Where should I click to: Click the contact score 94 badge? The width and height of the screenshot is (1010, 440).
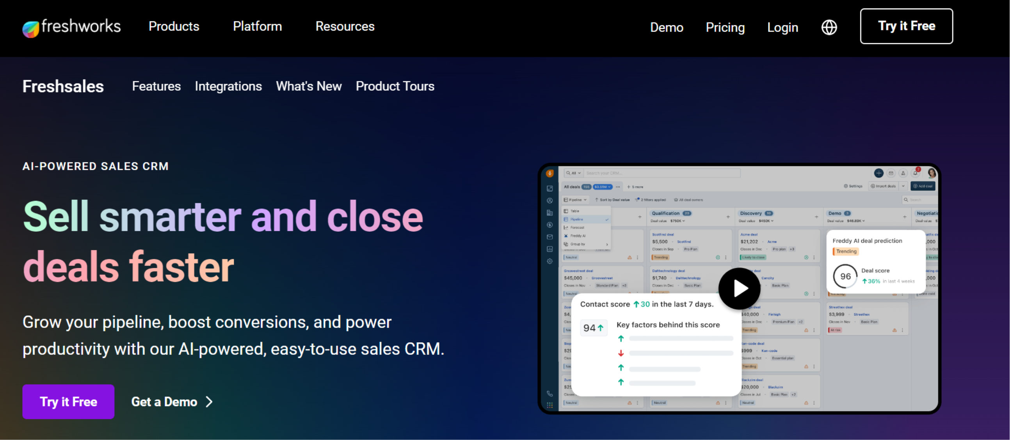pyautogui.click(x=593, y=328)
